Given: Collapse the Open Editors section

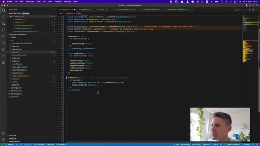Looking at the screenshot, I should [x=15, y=13].
